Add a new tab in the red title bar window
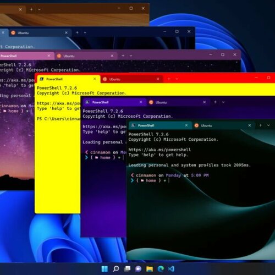 tap(169, 79)
